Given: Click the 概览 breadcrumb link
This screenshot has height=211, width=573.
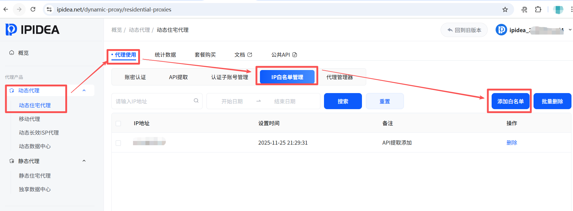Looking at the screenshot, I should [117, 30].
